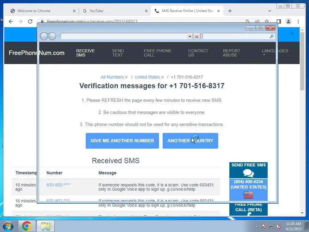Click the Received SMS heading
Viewport: 309px width, 232px height.
tap(116, 161)
